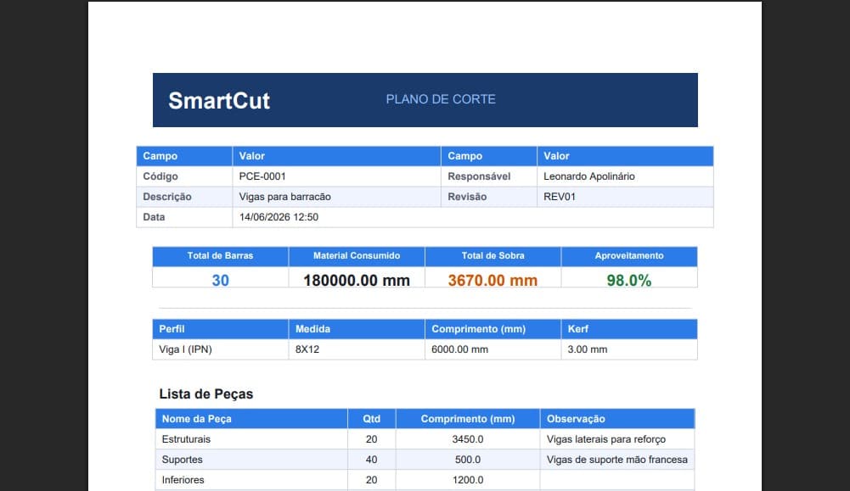
Task: Click the Lista de Peças heading
Action: [206, 394]
